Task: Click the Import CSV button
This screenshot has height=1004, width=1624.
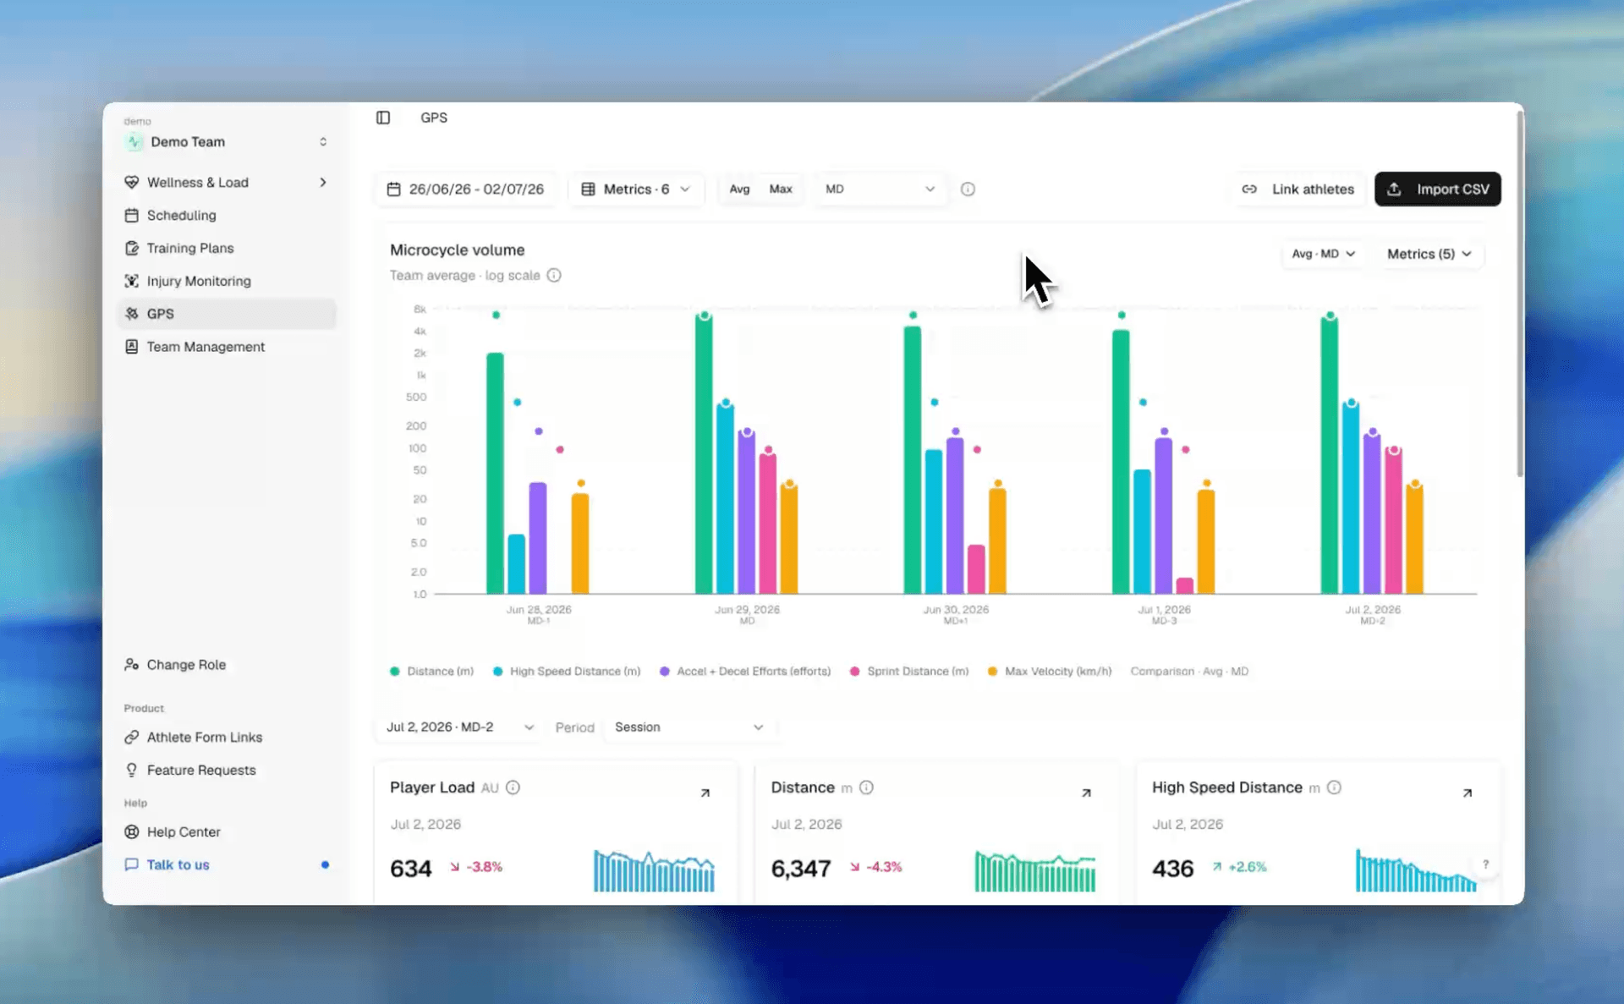Action: point(1438,189)
